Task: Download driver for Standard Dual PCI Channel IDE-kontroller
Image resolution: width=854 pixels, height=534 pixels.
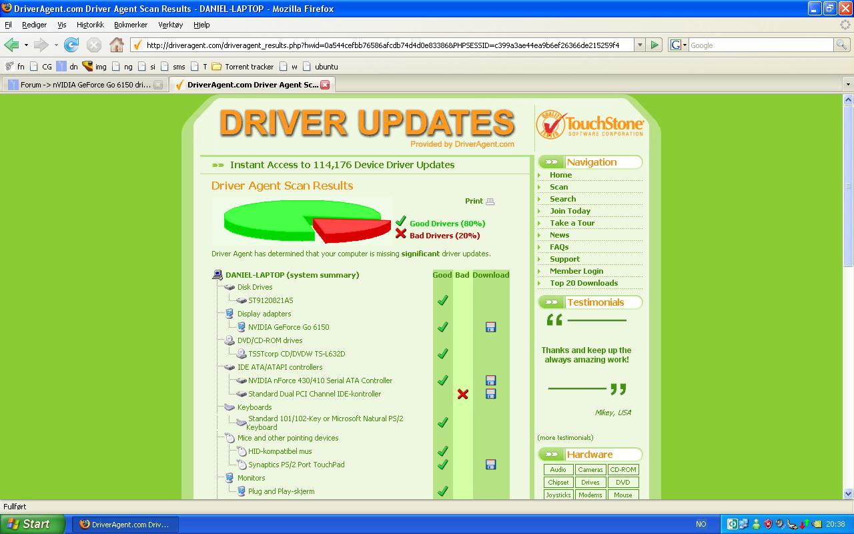Action: 491,394
